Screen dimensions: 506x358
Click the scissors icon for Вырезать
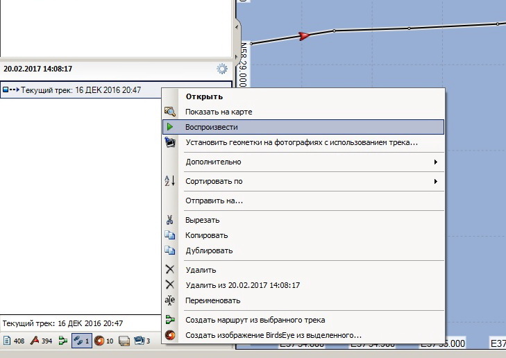(169, 220)
